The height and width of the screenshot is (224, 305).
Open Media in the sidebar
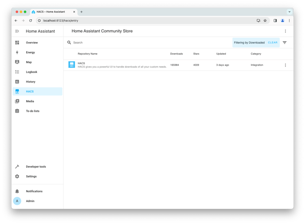tap(38, 101)
